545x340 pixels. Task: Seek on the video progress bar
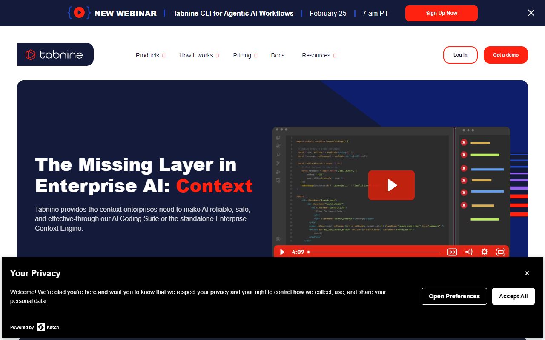point(374,252)
